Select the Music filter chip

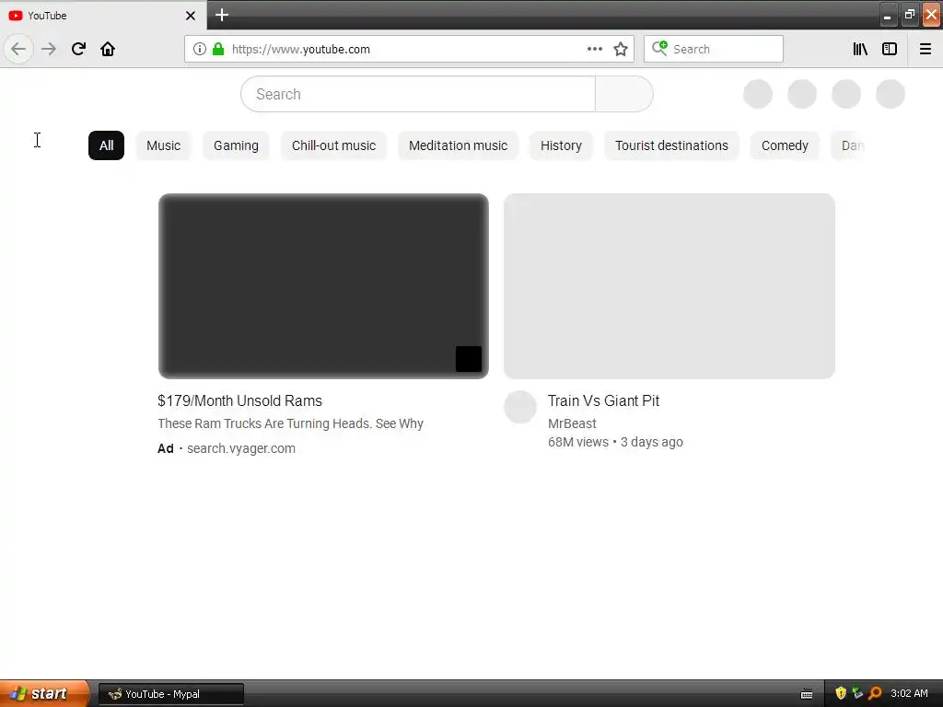click(x=164, y=145)
